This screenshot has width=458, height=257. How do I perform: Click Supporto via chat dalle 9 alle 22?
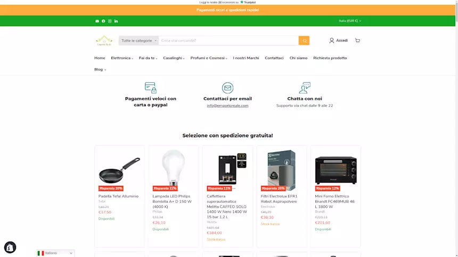tap(305, 106)
